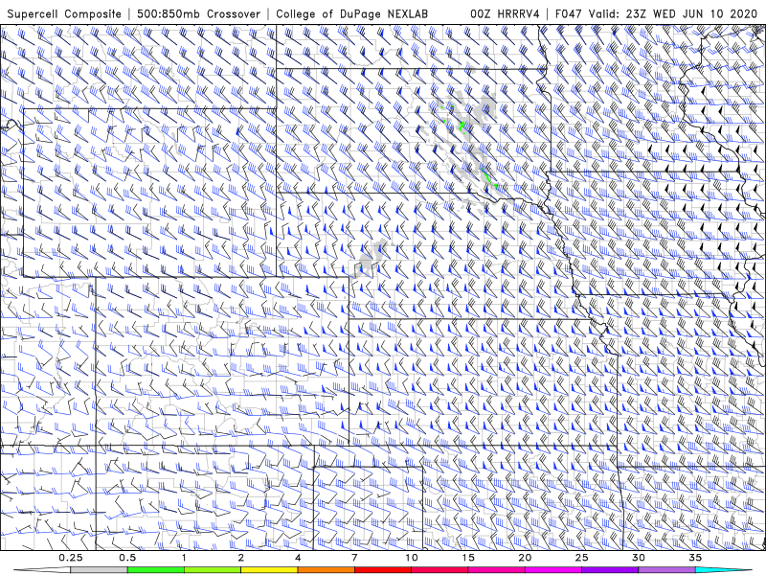Viewport: 766px width, 575px height.
Task: Select the 'College of DuPage NEXLAB' text
Action: [x=351, y=13]
